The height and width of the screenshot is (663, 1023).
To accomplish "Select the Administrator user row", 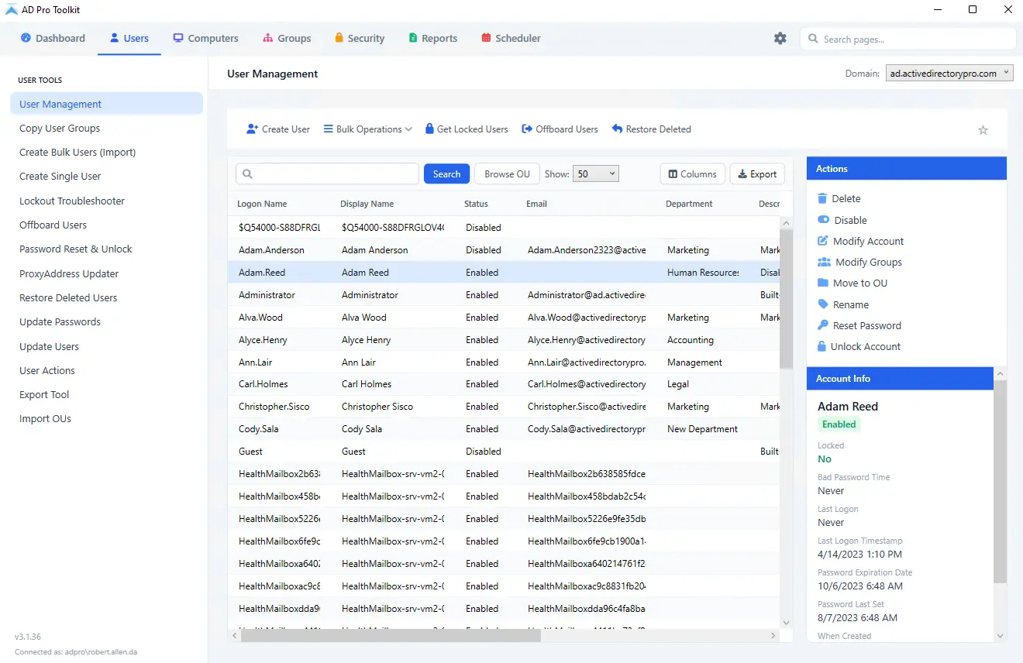I will pyautogui.click(x=504, y=295).
